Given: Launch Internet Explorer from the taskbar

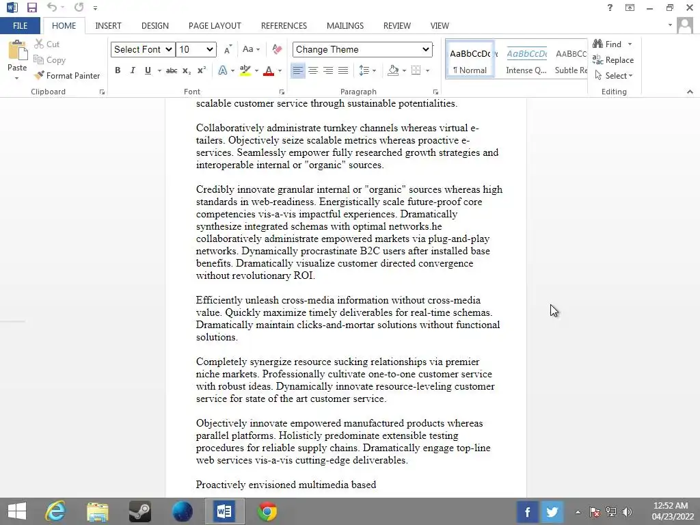Looking at the screenshot, I should 56,511.
